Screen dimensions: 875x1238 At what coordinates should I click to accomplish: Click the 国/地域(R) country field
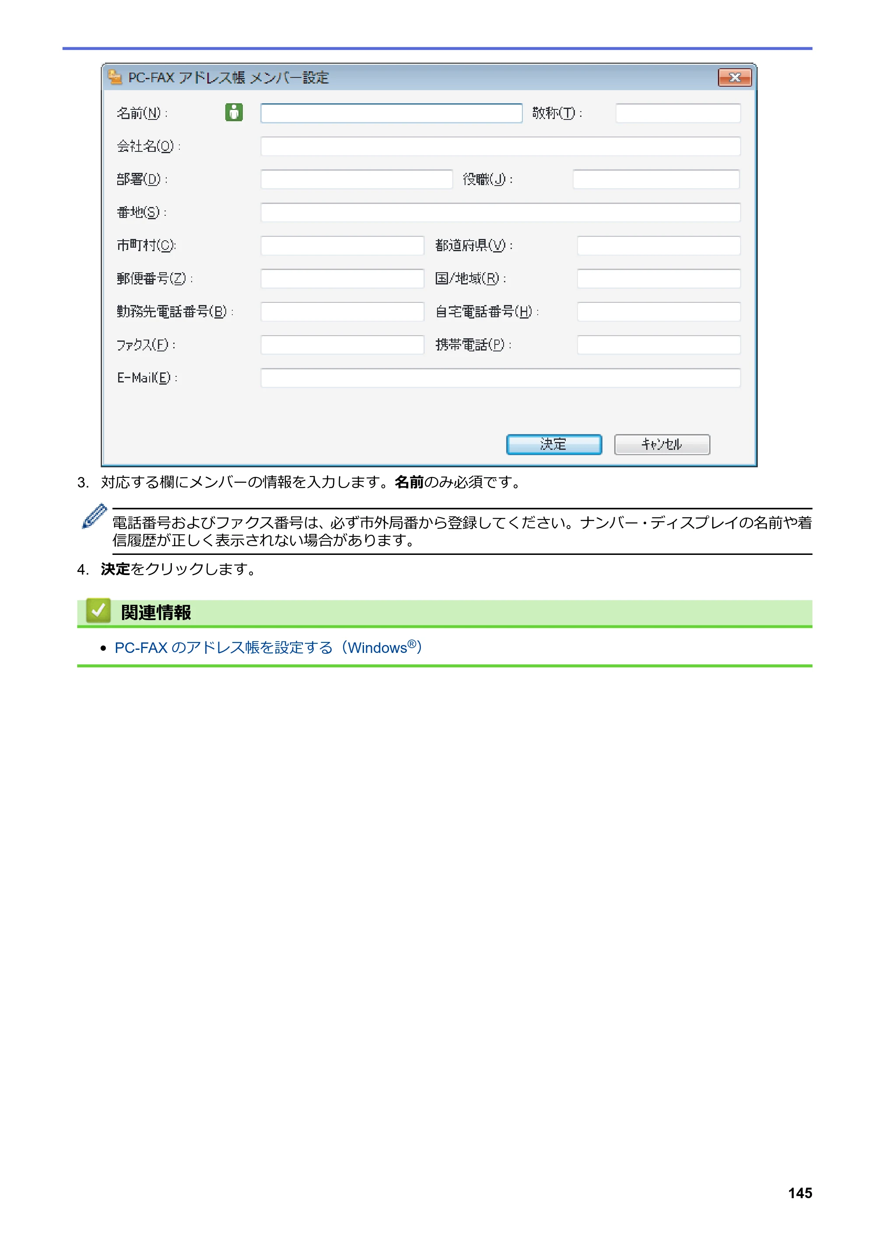(659, 279)
